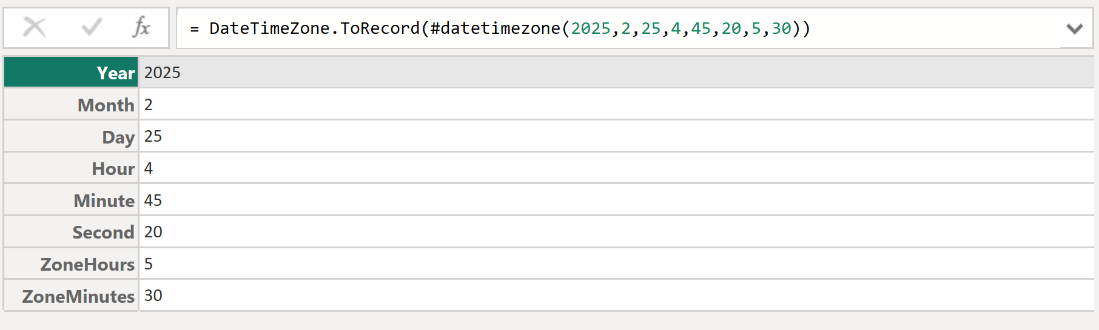This screenshot has width=1099, height=330.
Task: Select the ZoneMinutes field label
Action: pos(78,297)
